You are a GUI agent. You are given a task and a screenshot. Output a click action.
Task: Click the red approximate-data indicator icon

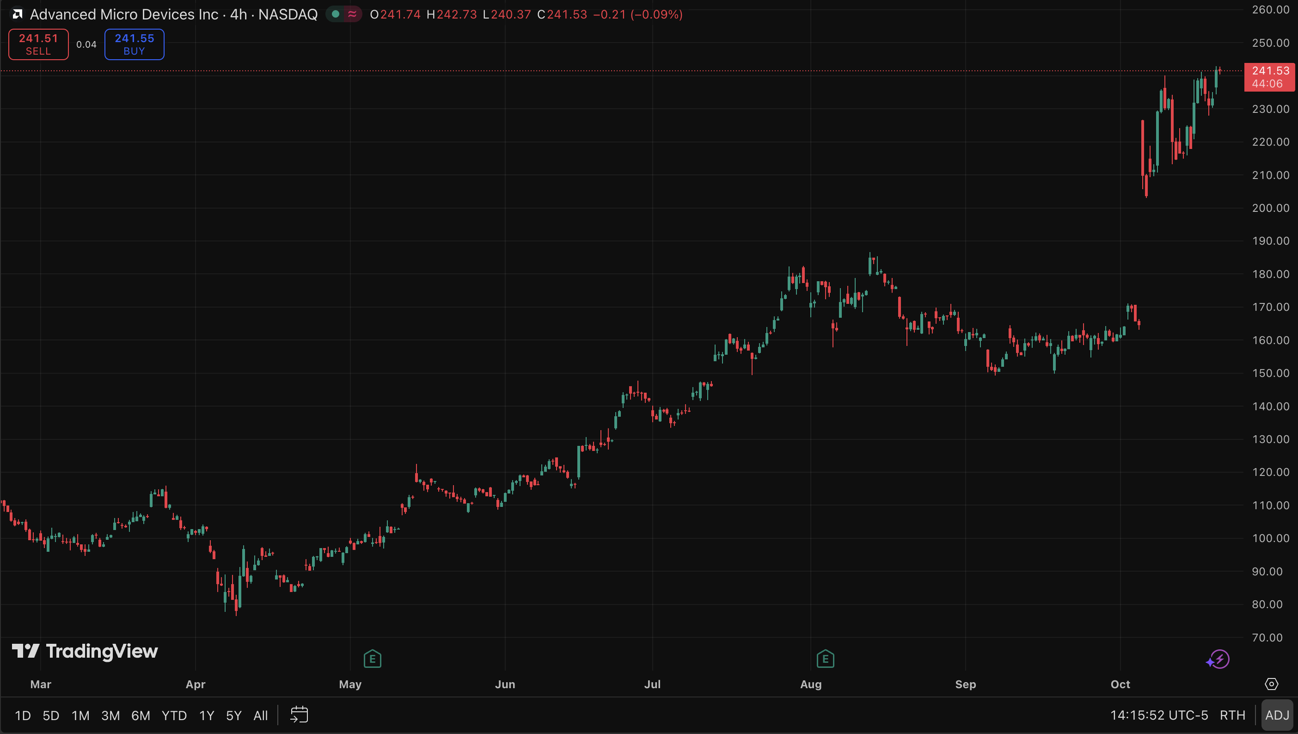tap(353, 14)
